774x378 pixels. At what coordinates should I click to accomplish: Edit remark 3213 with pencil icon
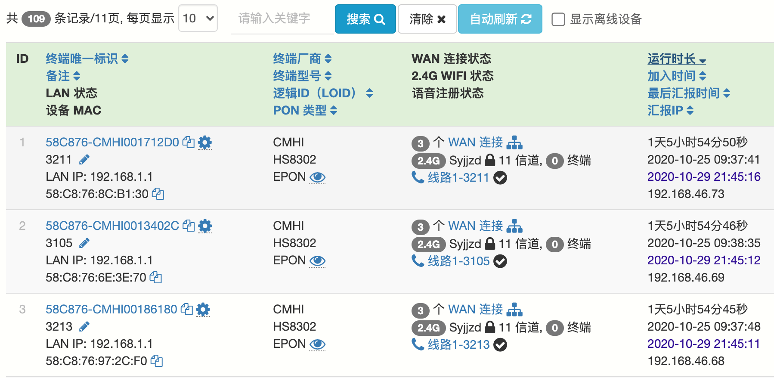[x=84, y=327]
